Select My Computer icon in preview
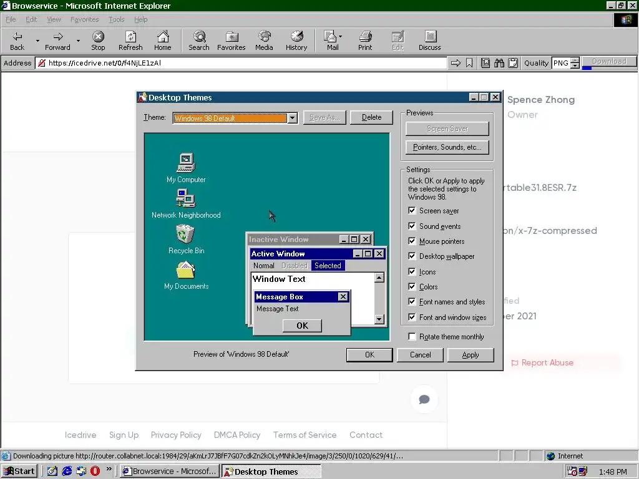This screenshot has height=479, width=639. 186,163
